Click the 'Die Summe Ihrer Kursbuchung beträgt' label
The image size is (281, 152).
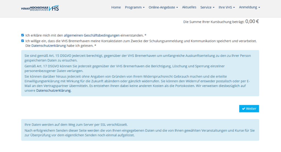(x=214, y=22)
